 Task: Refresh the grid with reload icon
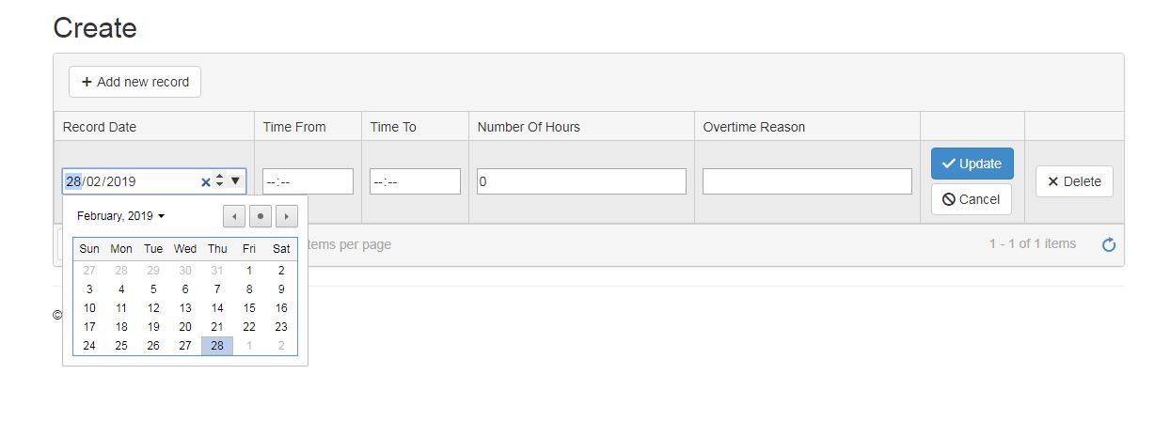(1109, 244)
